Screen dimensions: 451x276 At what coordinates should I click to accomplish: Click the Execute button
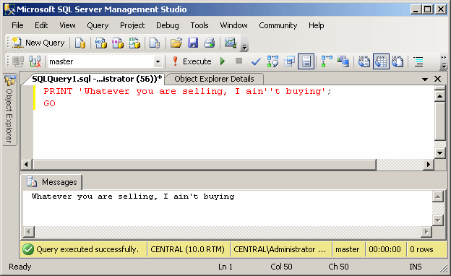click(x=192, y=61)
